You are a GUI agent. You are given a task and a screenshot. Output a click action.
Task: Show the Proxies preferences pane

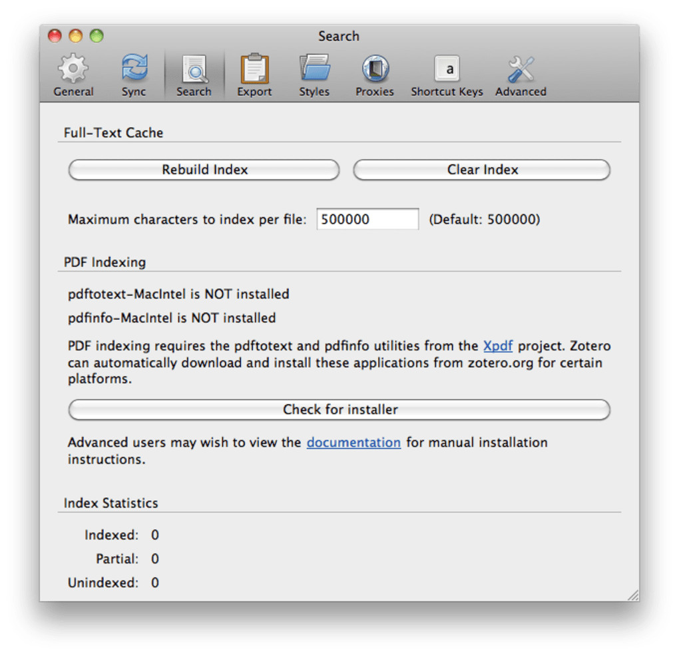pyautogui.click(x=375, y=75)
